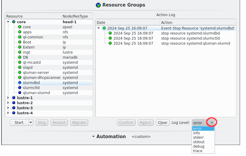Expand the lustre-2 group
246x156 pixels.
point(8,103)
